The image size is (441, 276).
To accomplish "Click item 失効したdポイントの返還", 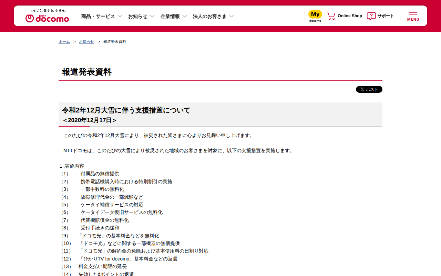I will [x=106, y=274].
